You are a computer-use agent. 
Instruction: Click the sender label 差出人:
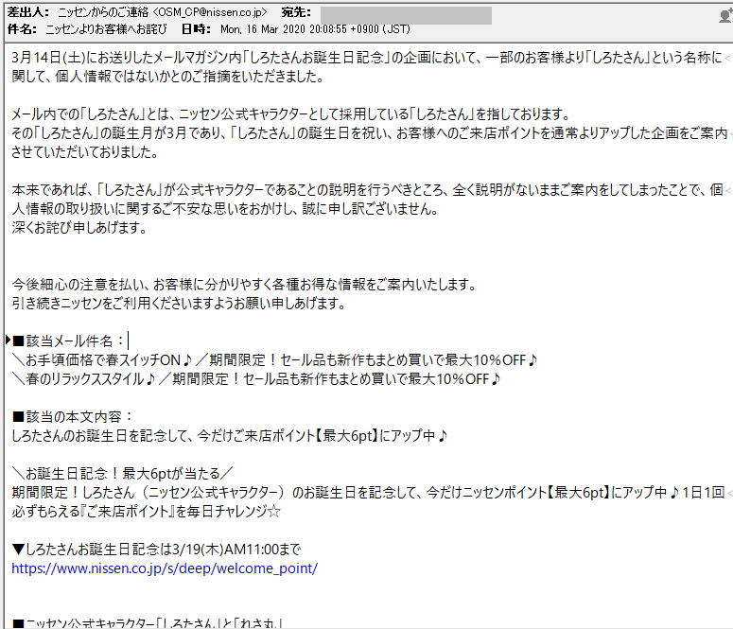(x=28, y=12)
